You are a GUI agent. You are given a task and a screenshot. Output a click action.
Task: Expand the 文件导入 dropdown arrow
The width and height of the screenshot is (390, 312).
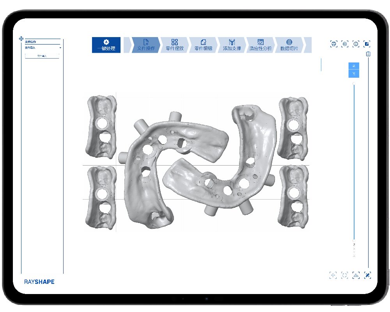(60, 48)
